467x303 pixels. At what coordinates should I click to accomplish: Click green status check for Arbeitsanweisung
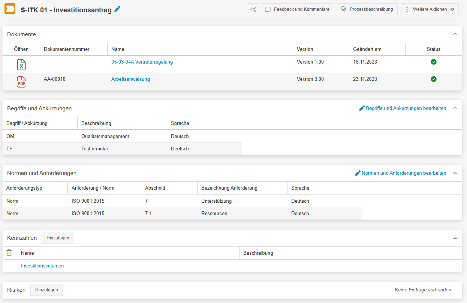click(434, 79)
